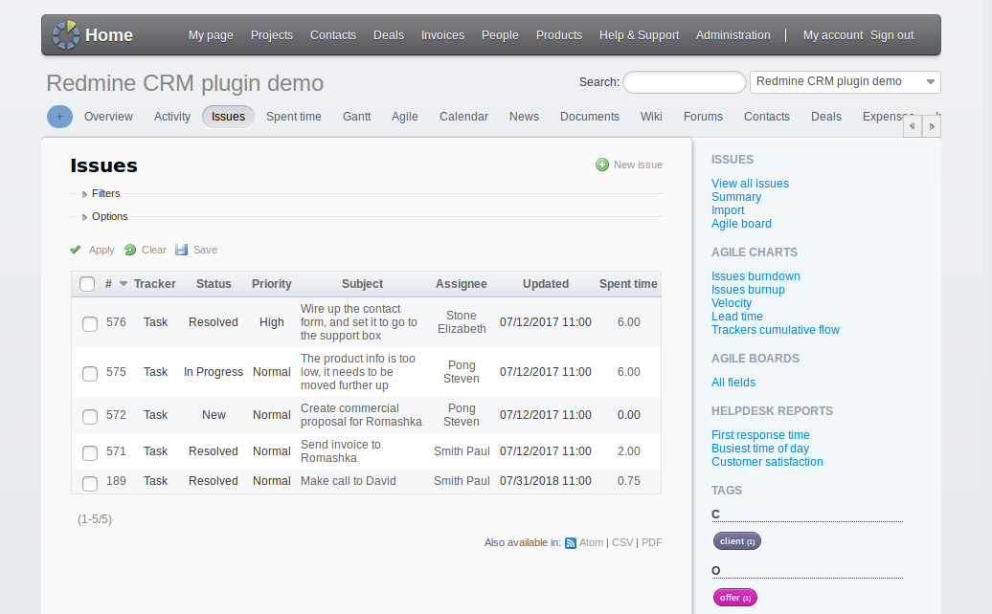The image size is (992, 614).
Task: Select the checkbox for issue 189
Action: coord(90,482)
